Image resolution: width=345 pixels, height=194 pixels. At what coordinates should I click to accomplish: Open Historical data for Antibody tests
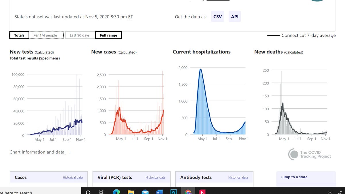click(x=238, y=177)
